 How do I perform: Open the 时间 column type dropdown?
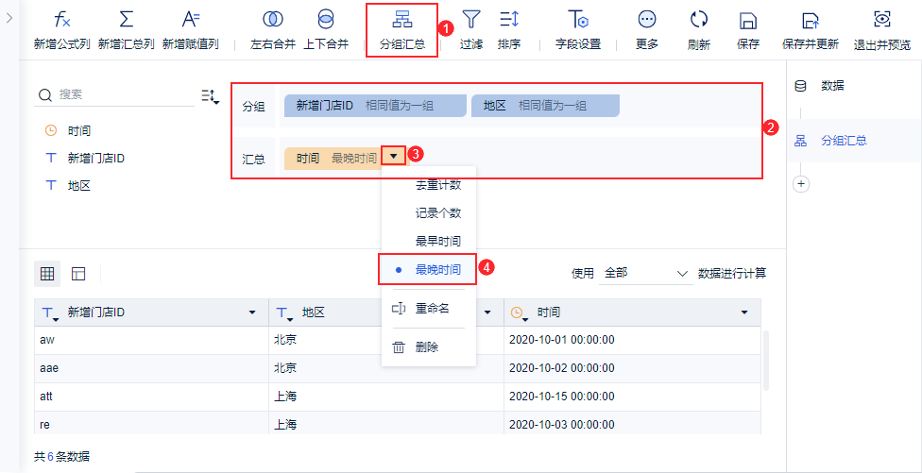click(x=519, y=313)
